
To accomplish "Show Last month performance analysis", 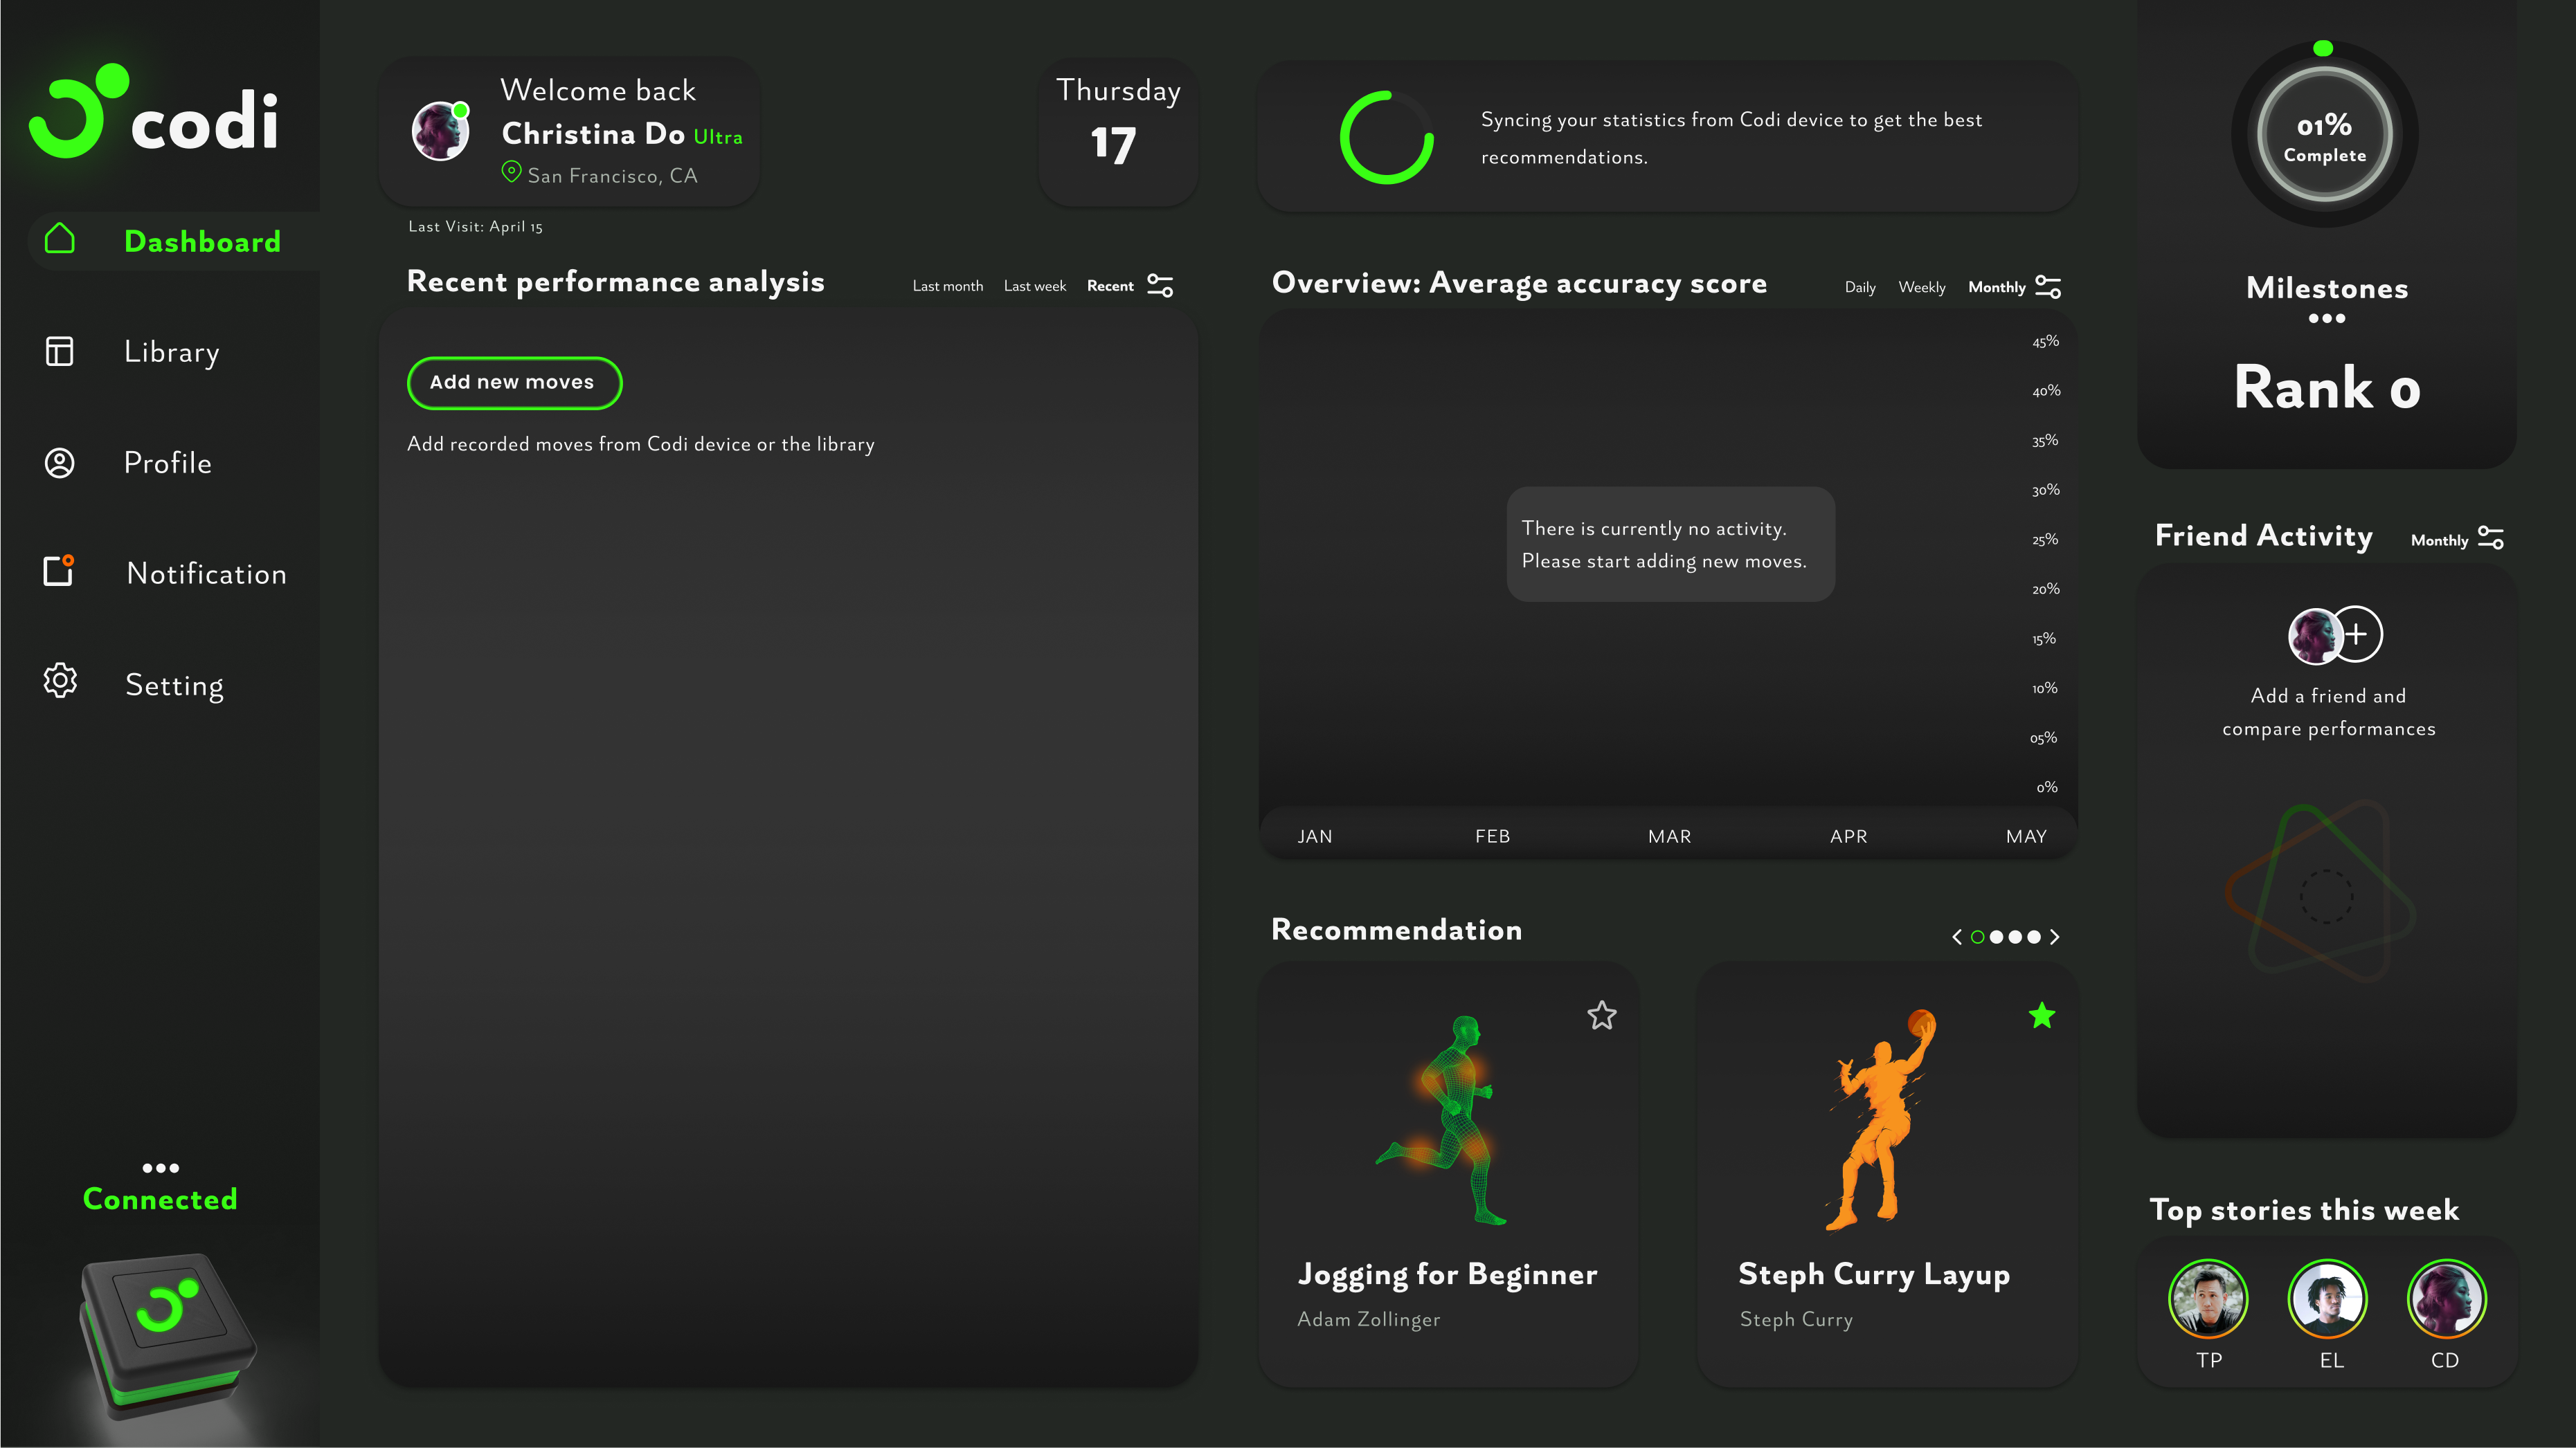I will 947,287.
